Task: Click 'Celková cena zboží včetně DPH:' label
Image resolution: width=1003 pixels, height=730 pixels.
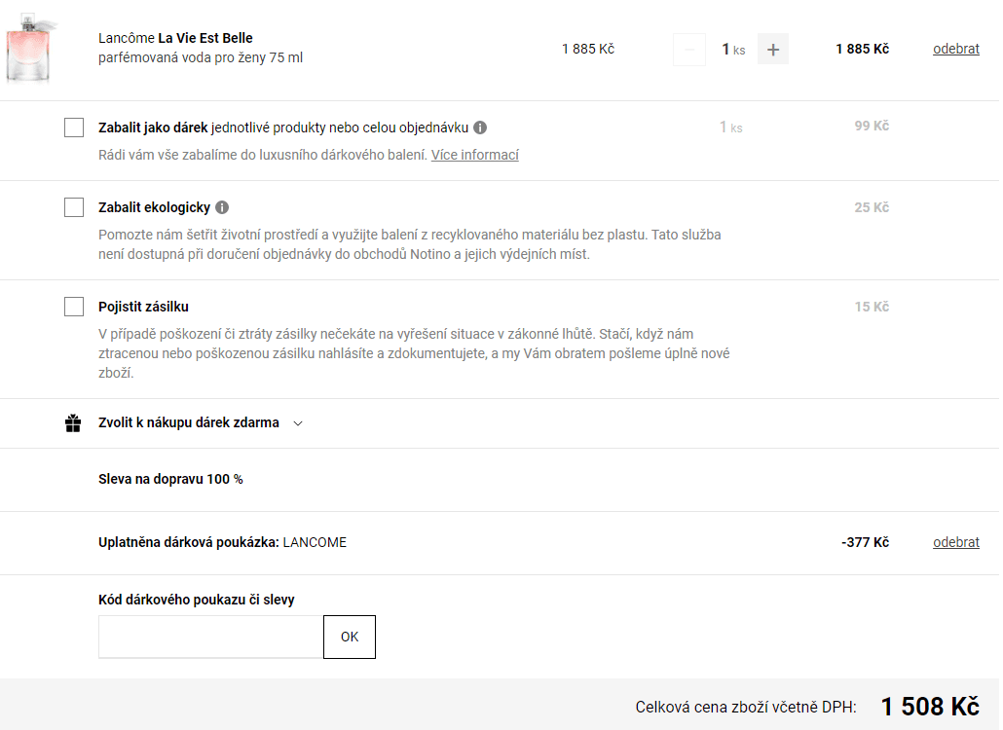Action: (746, 707)
